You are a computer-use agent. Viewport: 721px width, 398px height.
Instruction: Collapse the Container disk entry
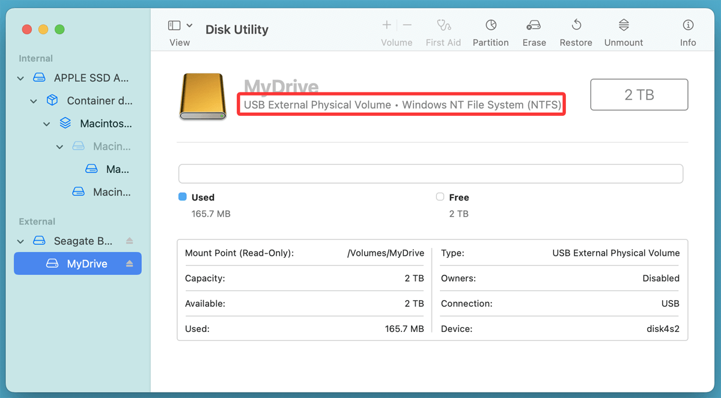click(x=33, y=100)
